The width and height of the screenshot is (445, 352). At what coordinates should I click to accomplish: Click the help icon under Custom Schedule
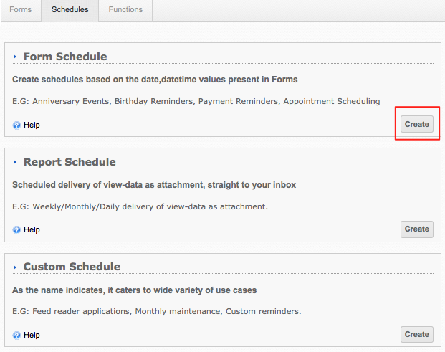click(16, 335)
